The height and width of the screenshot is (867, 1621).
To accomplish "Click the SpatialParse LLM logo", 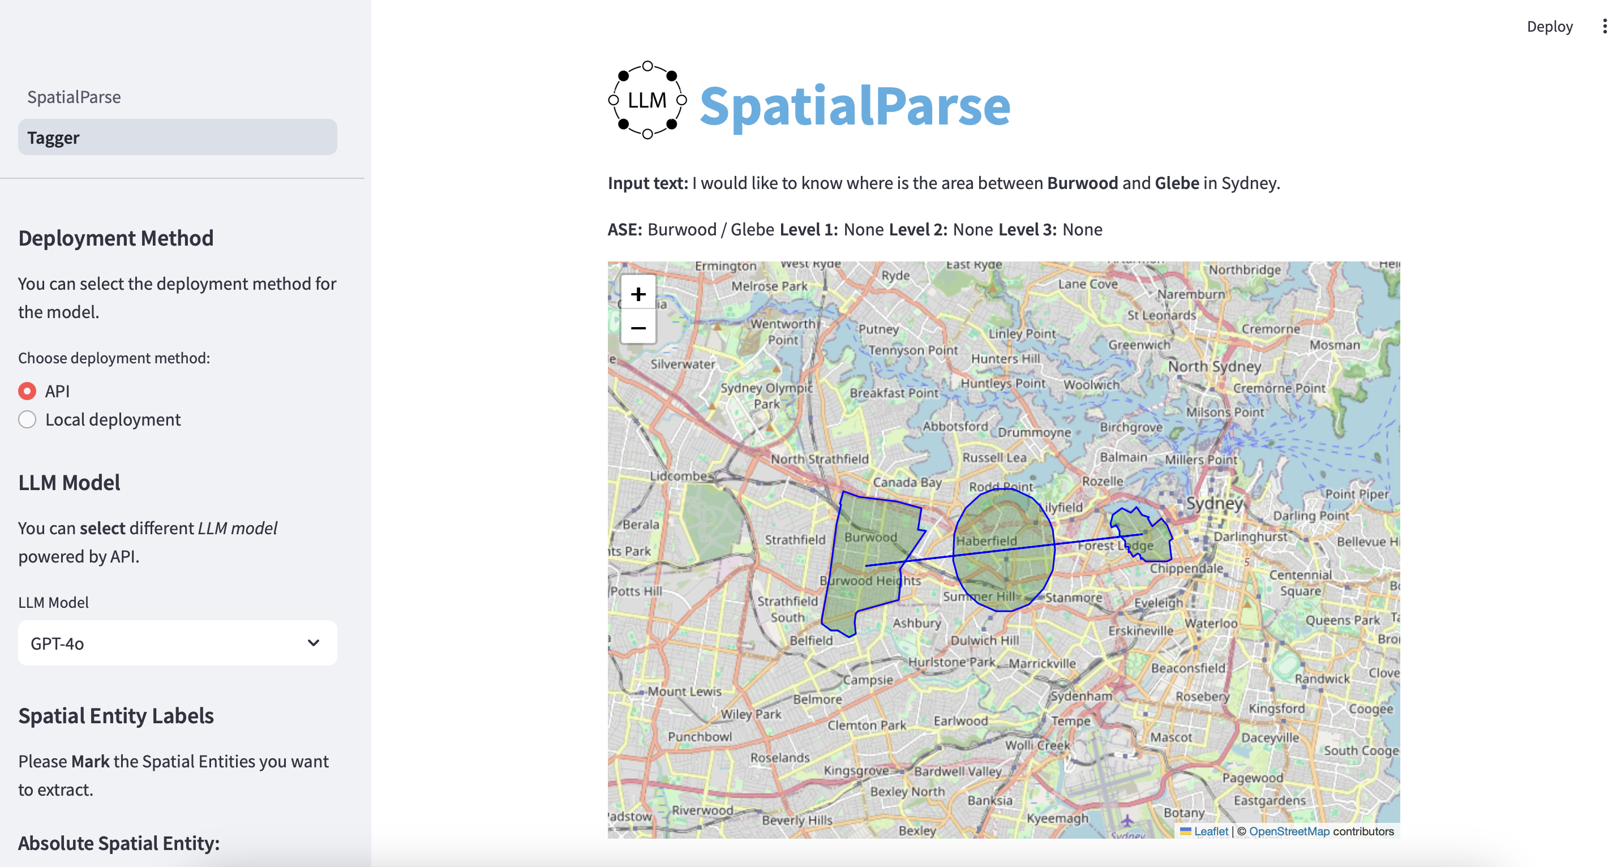I will click(647, 100).
